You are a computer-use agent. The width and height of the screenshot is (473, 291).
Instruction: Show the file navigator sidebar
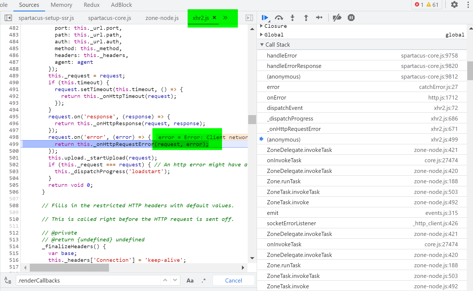pos(8,18)
